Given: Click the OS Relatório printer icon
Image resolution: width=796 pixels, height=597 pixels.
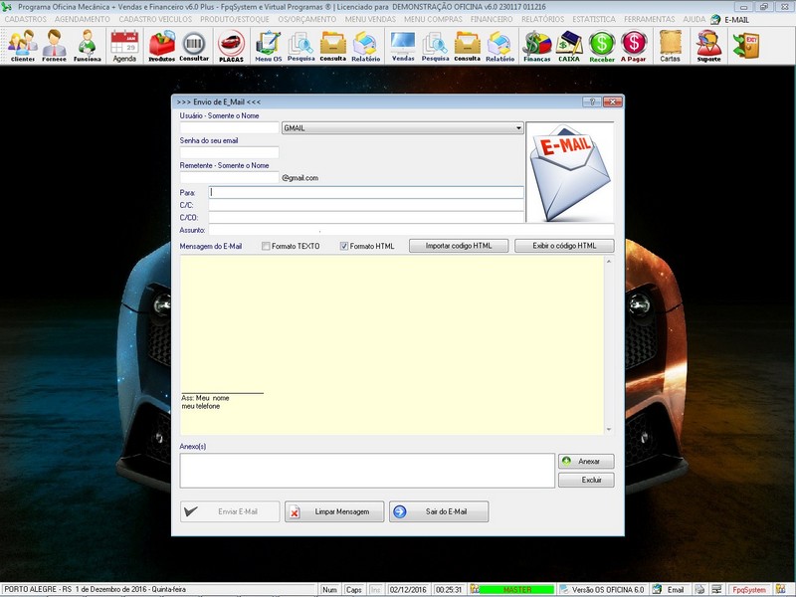Looking at the screenshot, I should (365, 45).
